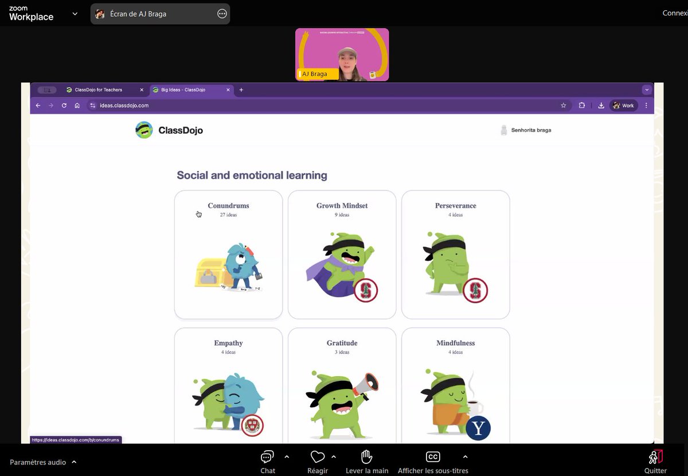This screenshot has width=688, height=476.
Task: Click the Stanford badge on Growth Mindset card
Action: pyautogui.click(x=366, y=291)
